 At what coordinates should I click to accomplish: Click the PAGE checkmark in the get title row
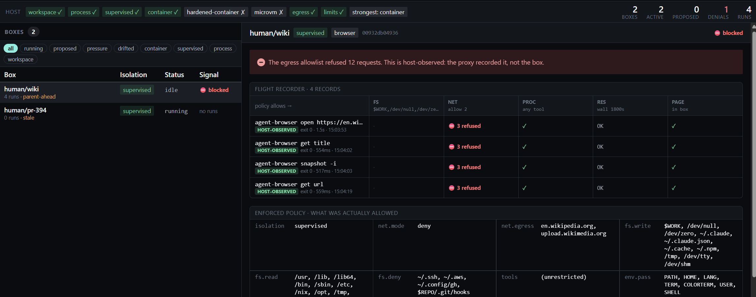point(674,147)
